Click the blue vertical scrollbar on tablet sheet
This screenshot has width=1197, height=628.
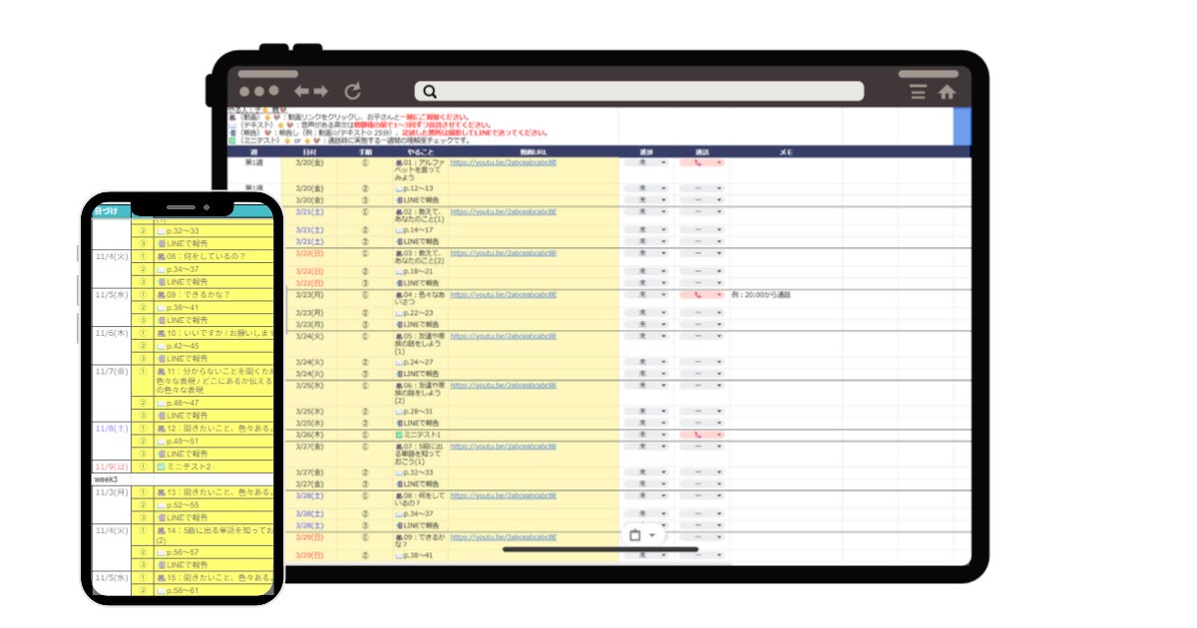[962, 127]
